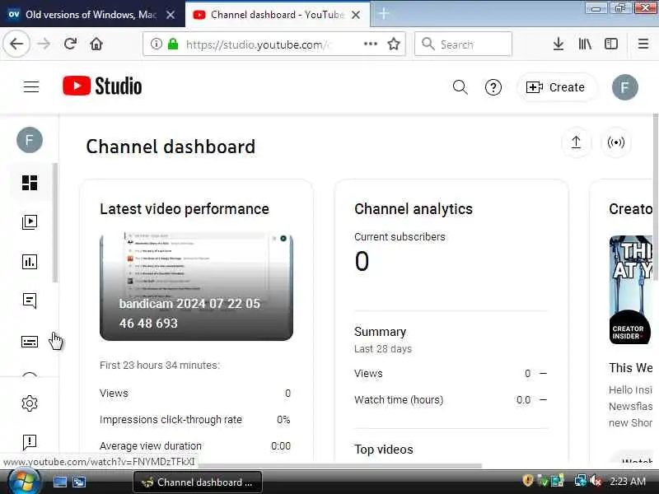Bookmark this page with star icon
The width and height of the screenshot is (659, 494).
[394, 44]
